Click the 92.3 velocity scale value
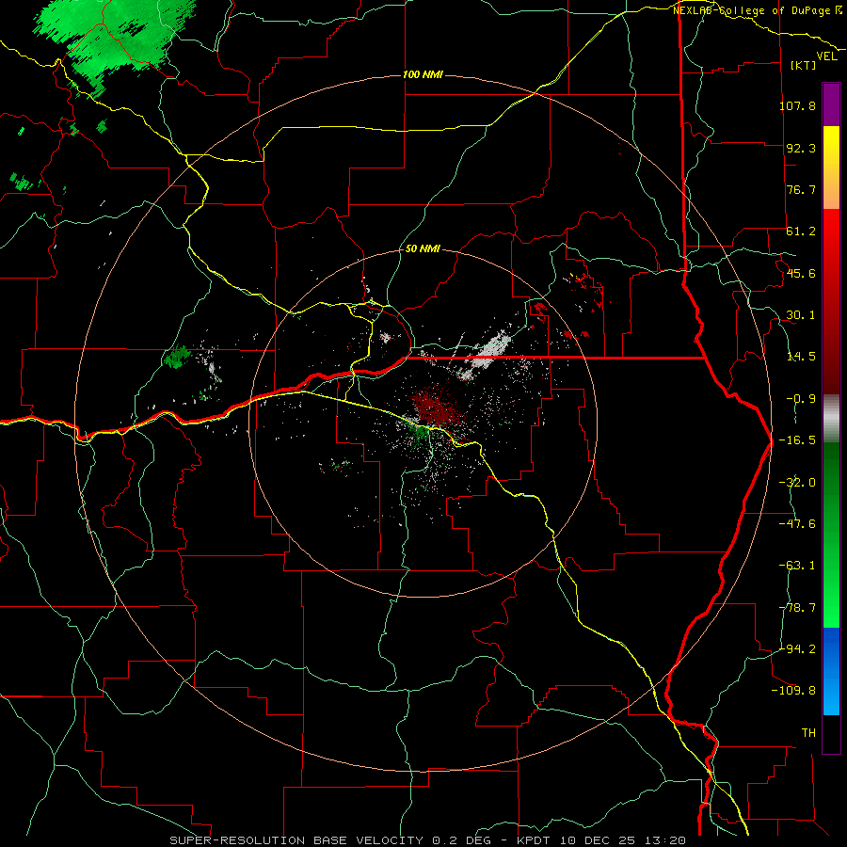This screenshot has width=847, height=847. 801,148
